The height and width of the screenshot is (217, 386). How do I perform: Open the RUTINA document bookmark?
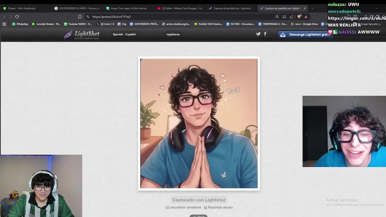(240, 24)
